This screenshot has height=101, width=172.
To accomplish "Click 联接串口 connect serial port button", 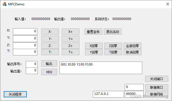I will (157, 87).
